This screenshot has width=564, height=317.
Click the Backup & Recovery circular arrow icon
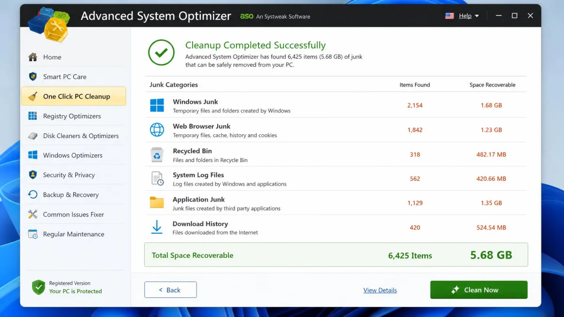click(33, 194)
